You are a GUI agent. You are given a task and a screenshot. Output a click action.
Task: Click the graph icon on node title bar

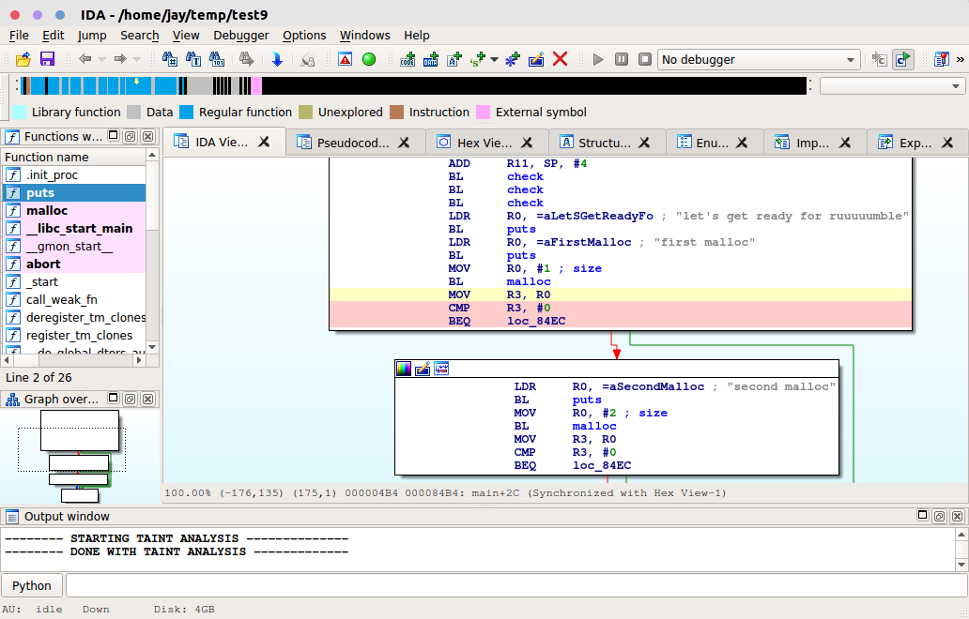(441, 369)
